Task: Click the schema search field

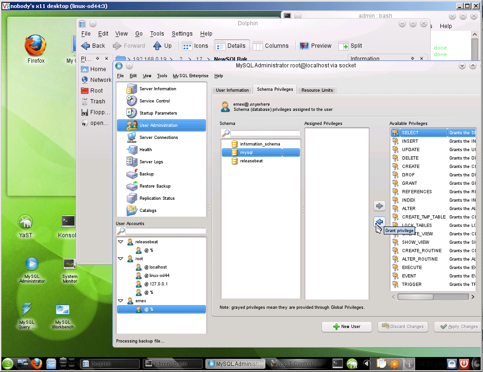Action: coord(265,133)
